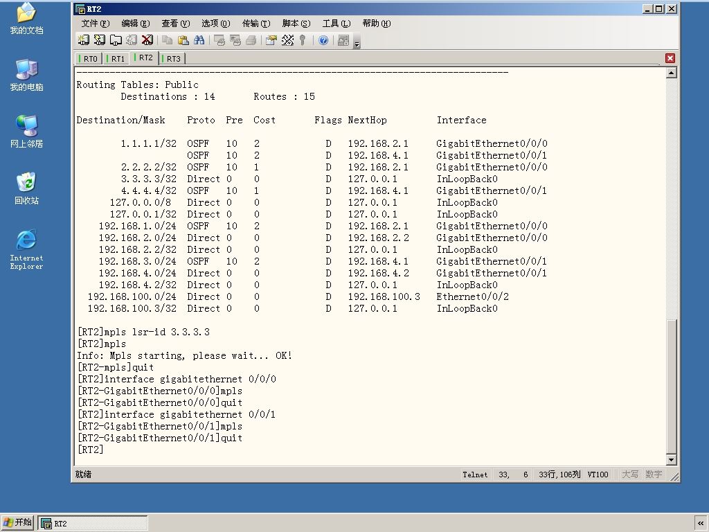The height and width of the screenshot is (532, 709).
Task: Click the grayed Reconnect toolbar icon
Action: coord(131,40)
